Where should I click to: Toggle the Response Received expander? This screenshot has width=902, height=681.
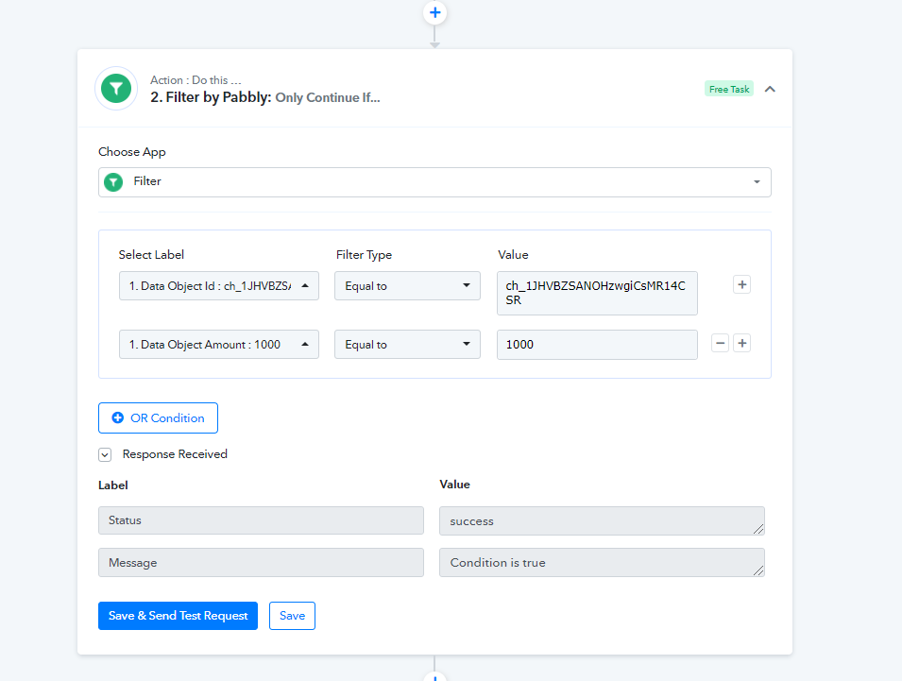click(105, 455)
